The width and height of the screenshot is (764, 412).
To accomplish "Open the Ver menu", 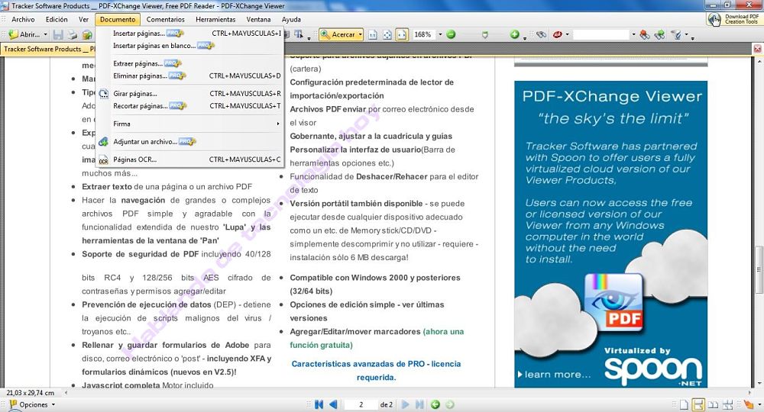I will (x=83, y=20).
